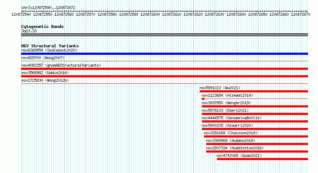Click ruler position 120872550
Viewport: 318px width, 173px height.
(43, 14)
